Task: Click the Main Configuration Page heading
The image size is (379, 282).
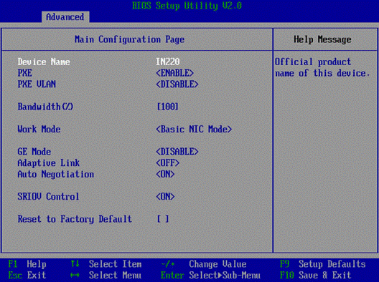Action: pyautogui.click(x=129, y=39)
